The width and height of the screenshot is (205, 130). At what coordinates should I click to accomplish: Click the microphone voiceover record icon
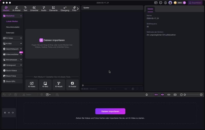[x=147, y=95]
